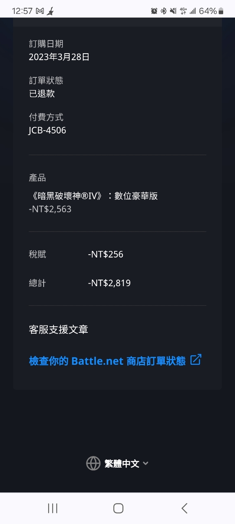Tap the globe language icon
The height and width of the screenshot is (524, 235).
[x=93, y=463]
